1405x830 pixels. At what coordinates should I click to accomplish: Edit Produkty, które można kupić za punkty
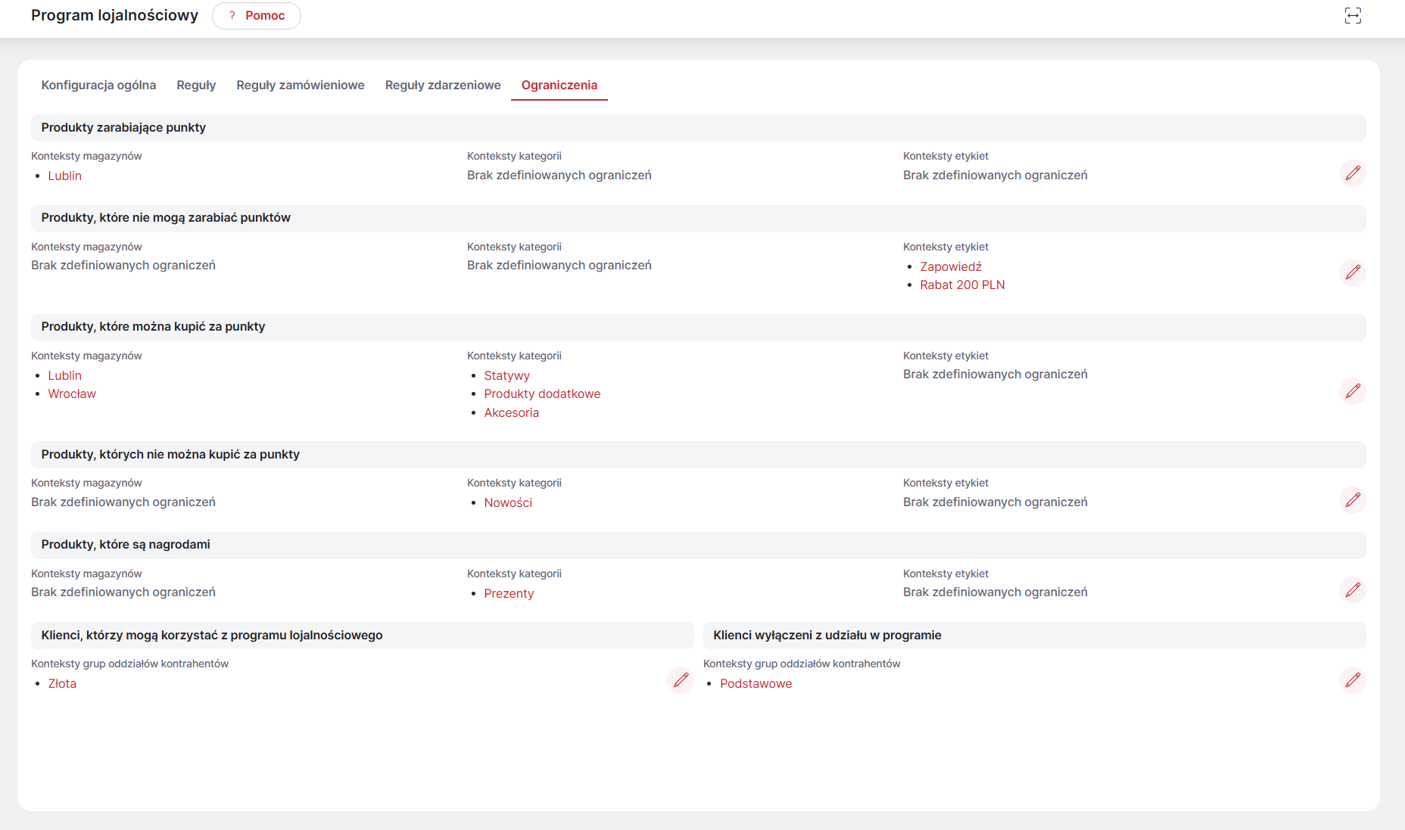pyautogui.click(x=1352, y=391)
